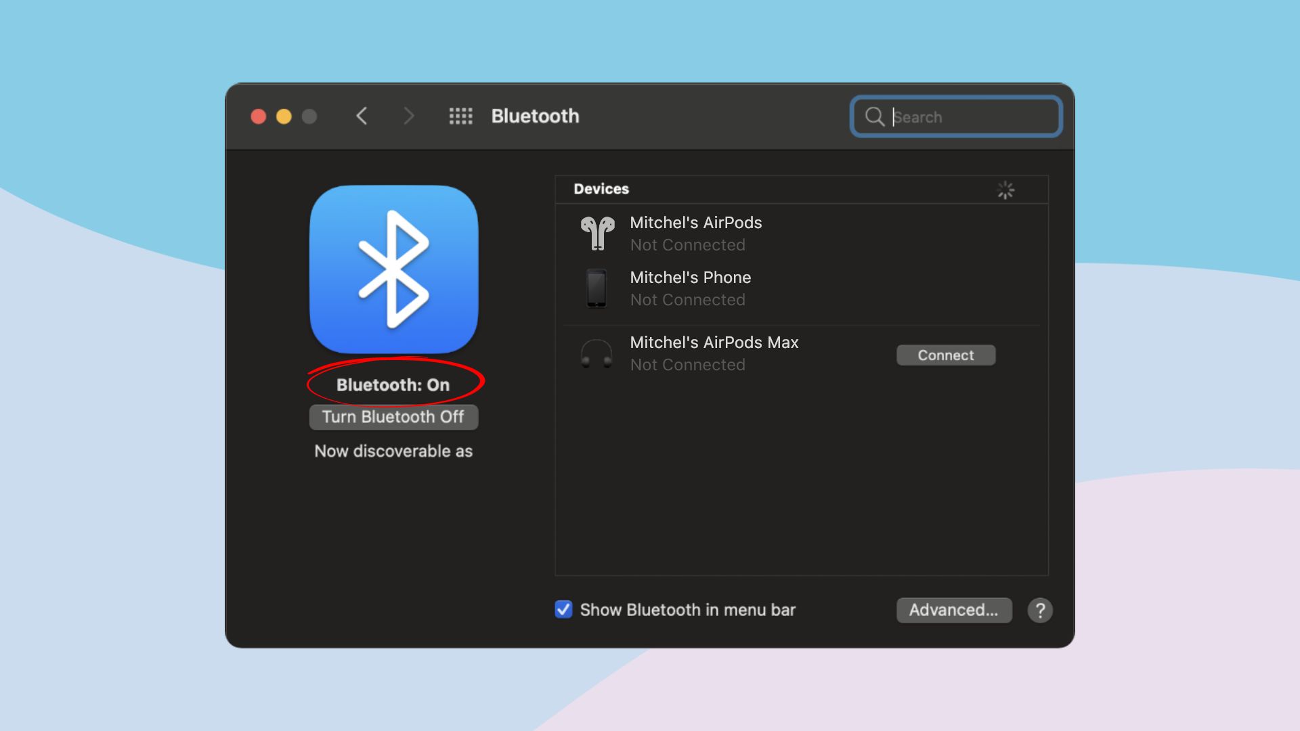Click the search magnifier icon
This screenshot has width=1300, height=731.
point(875,117)
